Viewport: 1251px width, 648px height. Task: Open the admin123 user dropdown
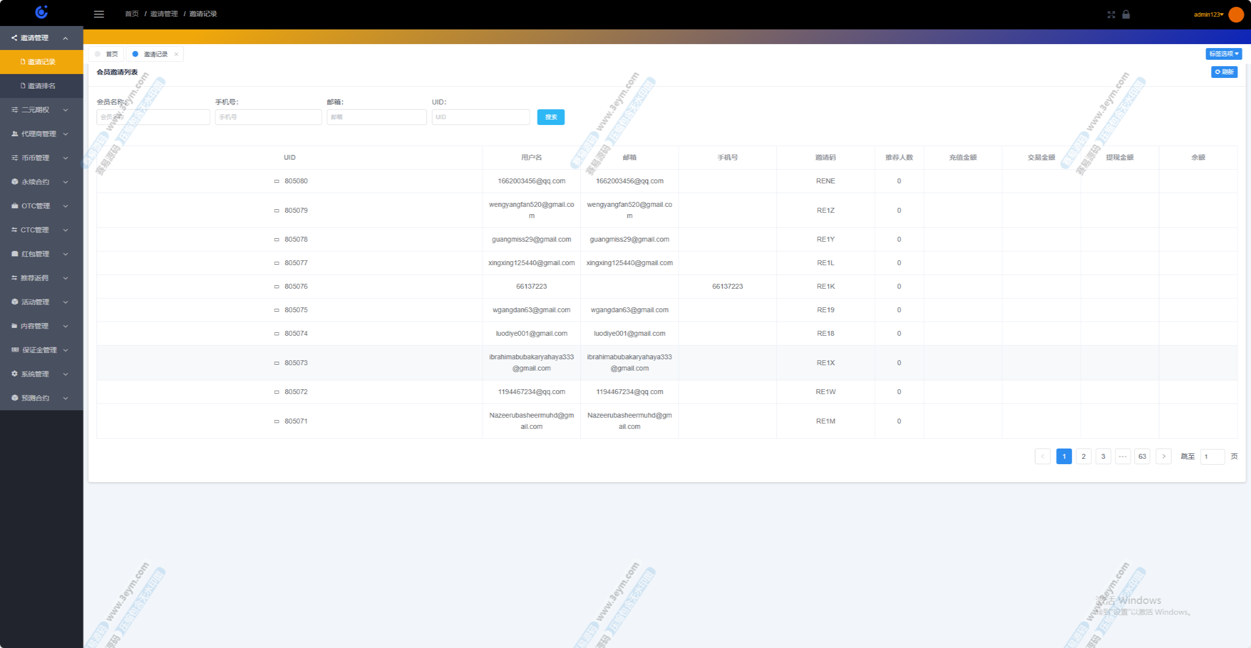pos(1208,15)
